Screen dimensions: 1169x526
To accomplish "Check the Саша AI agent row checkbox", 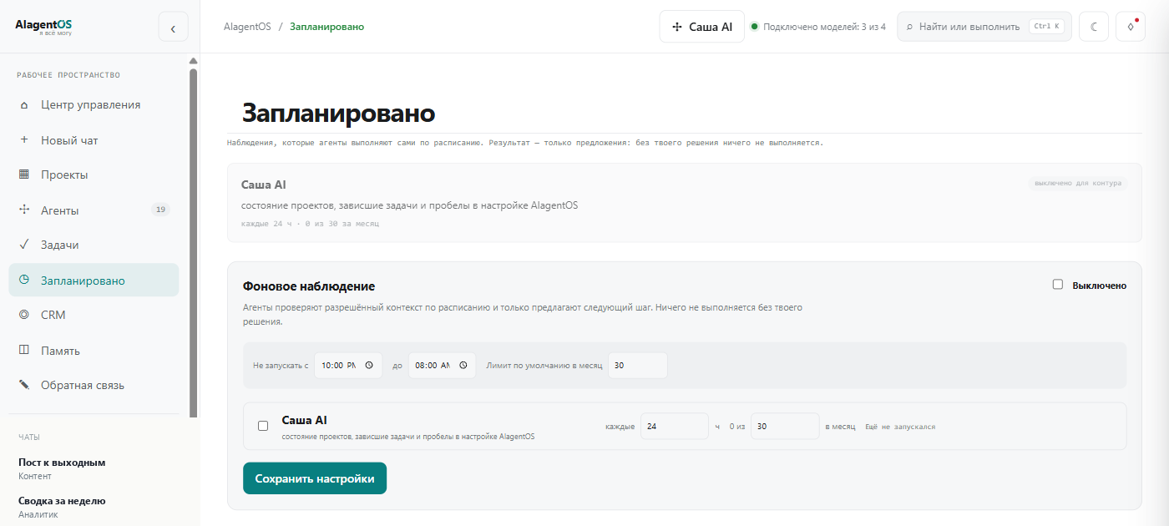I will click(263, 426).
